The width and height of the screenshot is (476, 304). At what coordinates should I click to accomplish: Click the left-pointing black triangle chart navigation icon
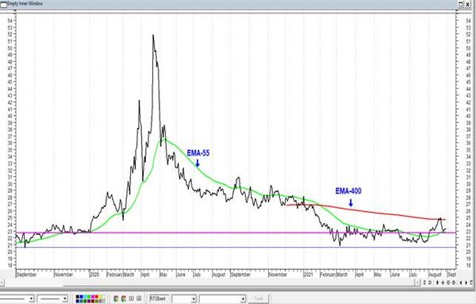pyautogui.click(x=461, y=283)
